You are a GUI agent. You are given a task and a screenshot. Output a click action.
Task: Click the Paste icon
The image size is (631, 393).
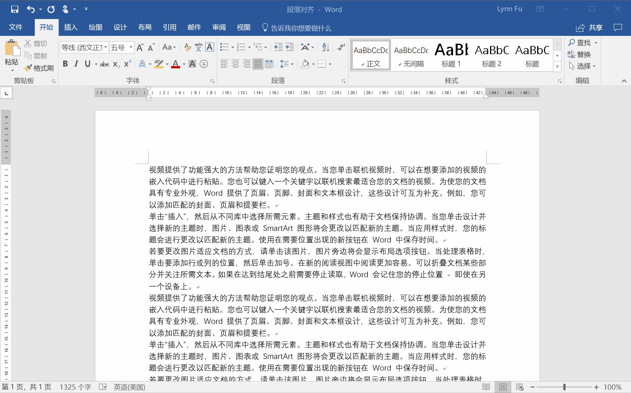[11, 49]
